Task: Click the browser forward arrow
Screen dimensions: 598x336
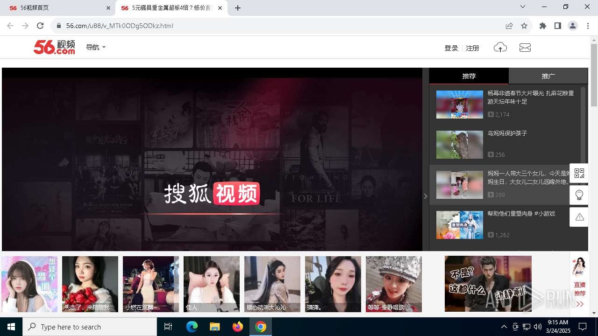Action: click(x=25, y=26)
